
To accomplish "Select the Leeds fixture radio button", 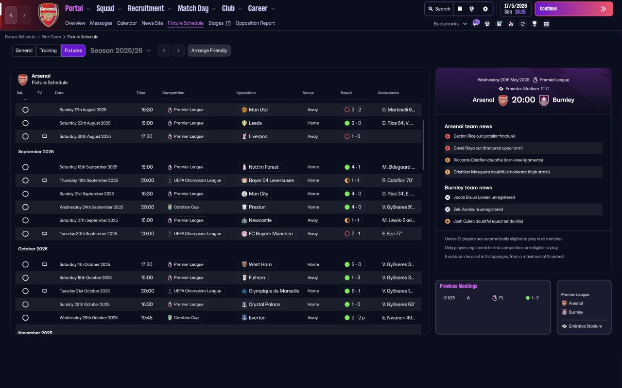I will click(25, 123).
